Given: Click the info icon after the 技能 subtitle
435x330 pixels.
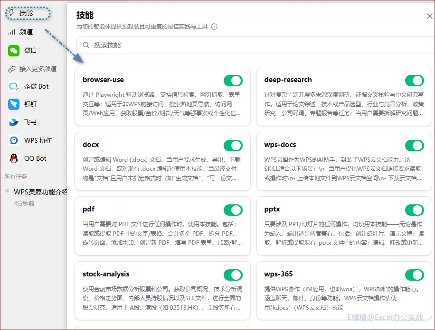Looking at the screenshot, I should pos(214,27).
